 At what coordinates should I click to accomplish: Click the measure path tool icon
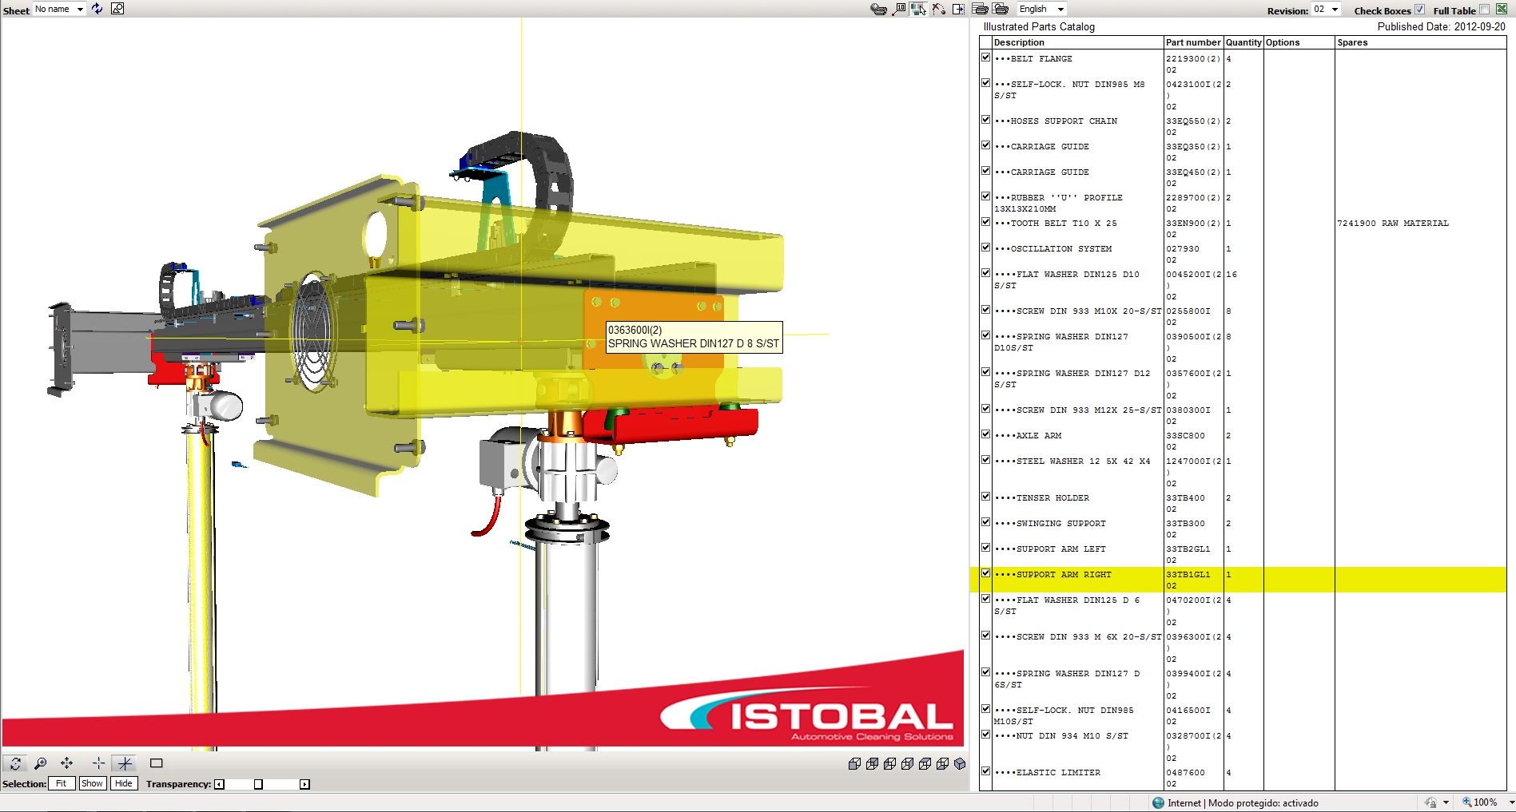[x=938, y=9]
